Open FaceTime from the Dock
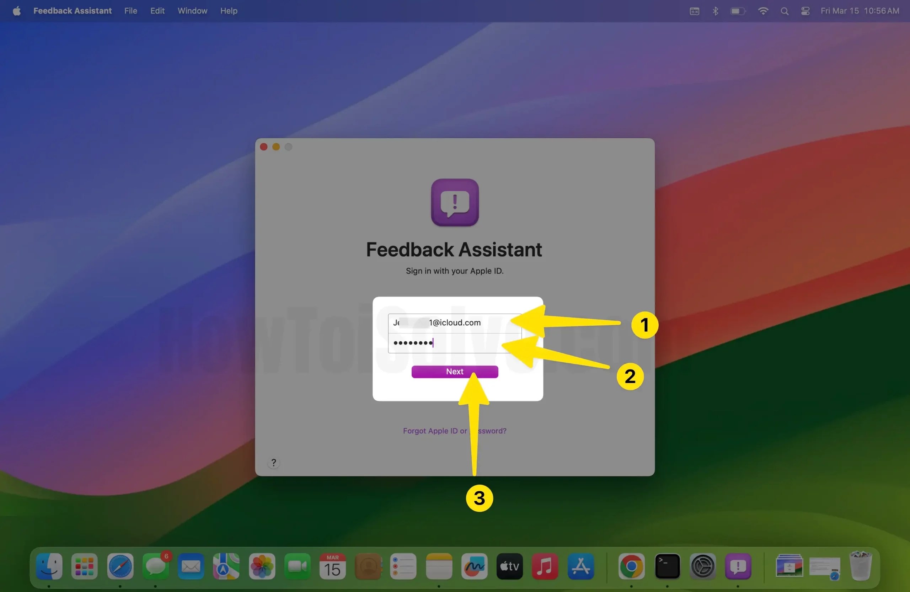The height and width of the screenshot is (592, 910). click(x=297, y=567)
